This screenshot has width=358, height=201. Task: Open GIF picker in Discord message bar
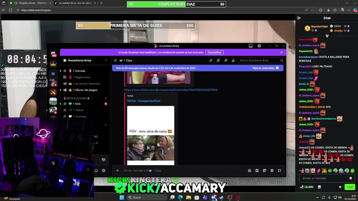257,171
